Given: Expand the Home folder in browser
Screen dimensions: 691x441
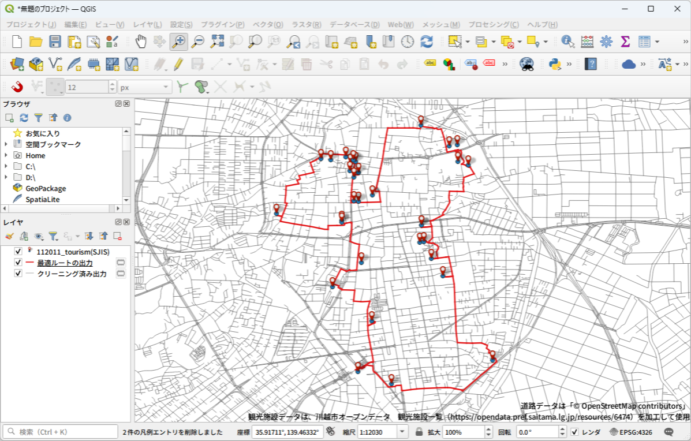Looking at the screenshot, I should pyautogui.click(x=6, y=155).
